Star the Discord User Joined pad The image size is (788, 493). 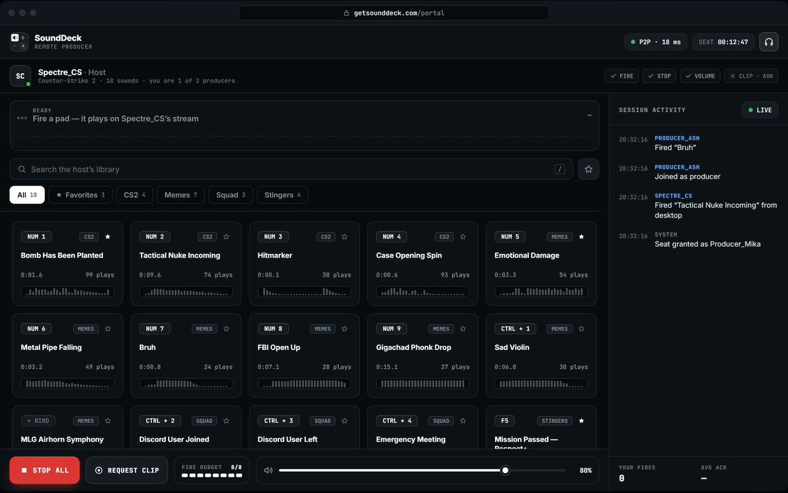point(226,421)
